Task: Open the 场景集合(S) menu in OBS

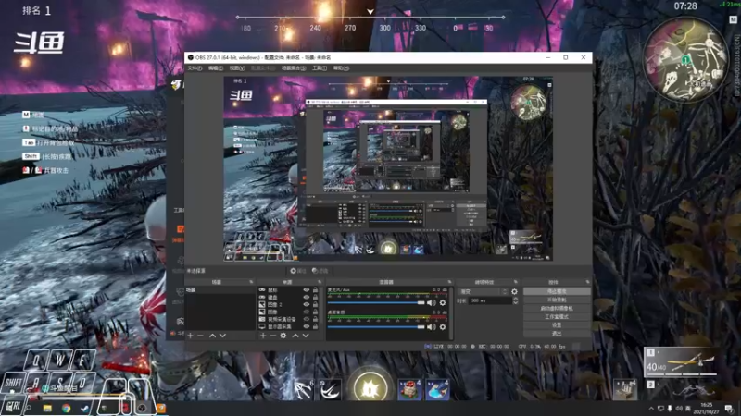Action: coord(294,68)
